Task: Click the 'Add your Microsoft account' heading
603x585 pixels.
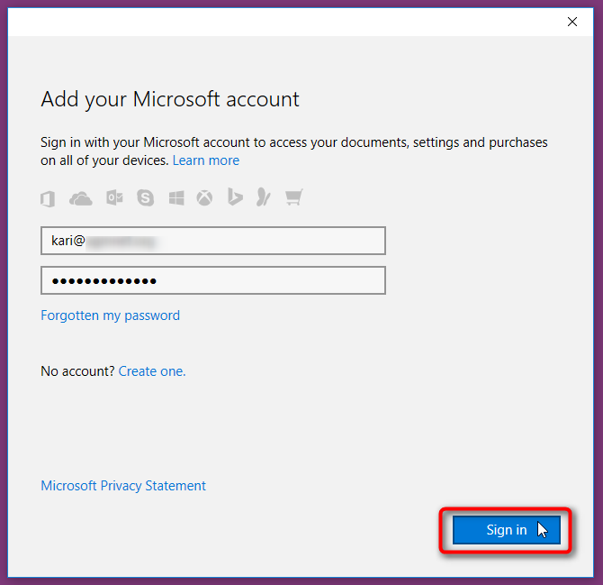Action: (x=170, y=100)
